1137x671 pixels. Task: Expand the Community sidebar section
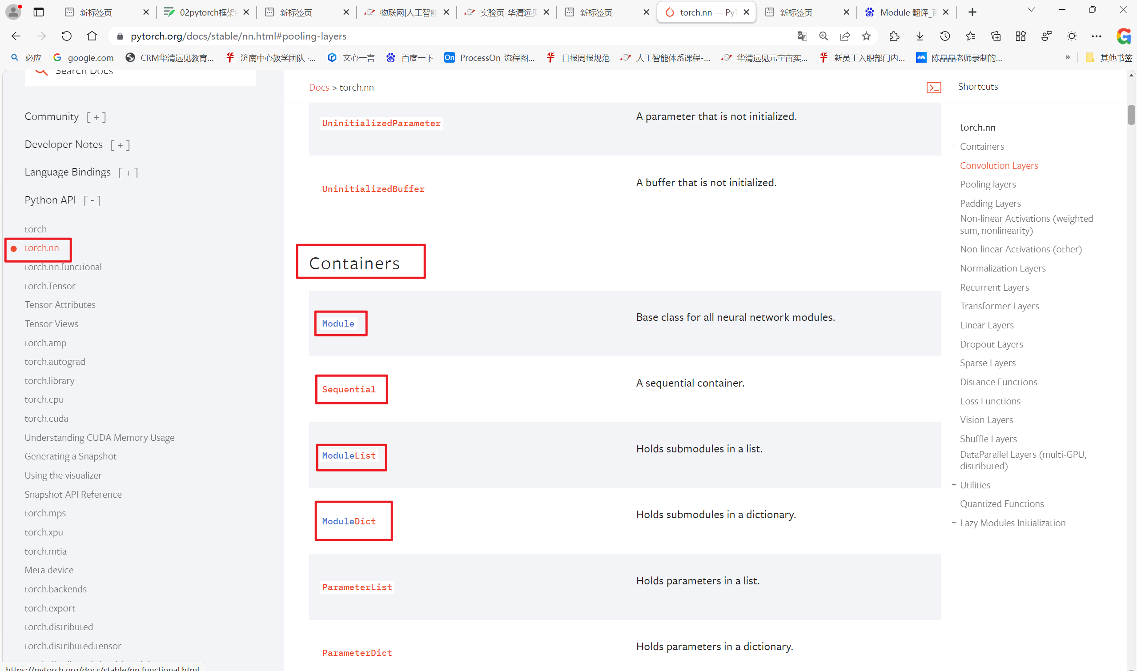click(x=96, y=117)
